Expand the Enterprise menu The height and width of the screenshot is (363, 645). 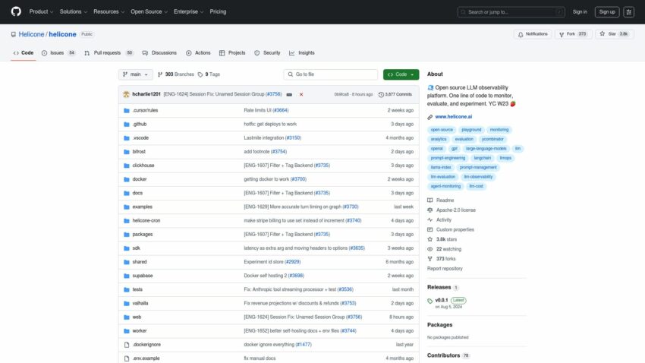pyautogui.click(x=188, y=11)
